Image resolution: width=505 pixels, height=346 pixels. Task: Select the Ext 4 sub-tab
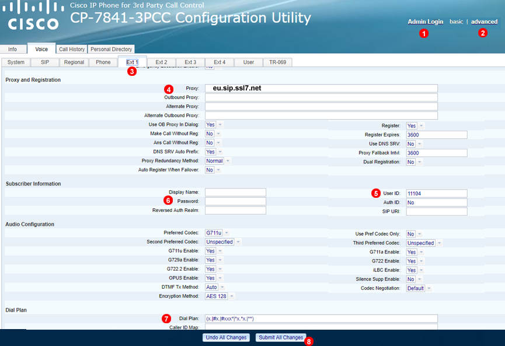point(220,62)
